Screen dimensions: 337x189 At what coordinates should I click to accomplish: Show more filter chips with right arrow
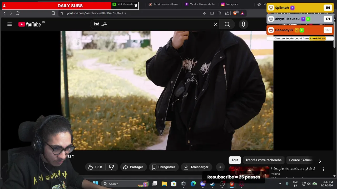point(320,161)
